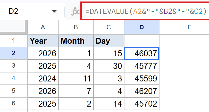209x112 pixels.
Task: Select row 6 header
Action: pyautogui.click(x=14, y=103)
